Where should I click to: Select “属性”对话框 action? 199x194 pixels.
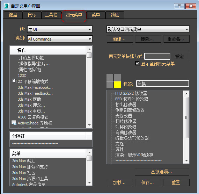(30, 70)
